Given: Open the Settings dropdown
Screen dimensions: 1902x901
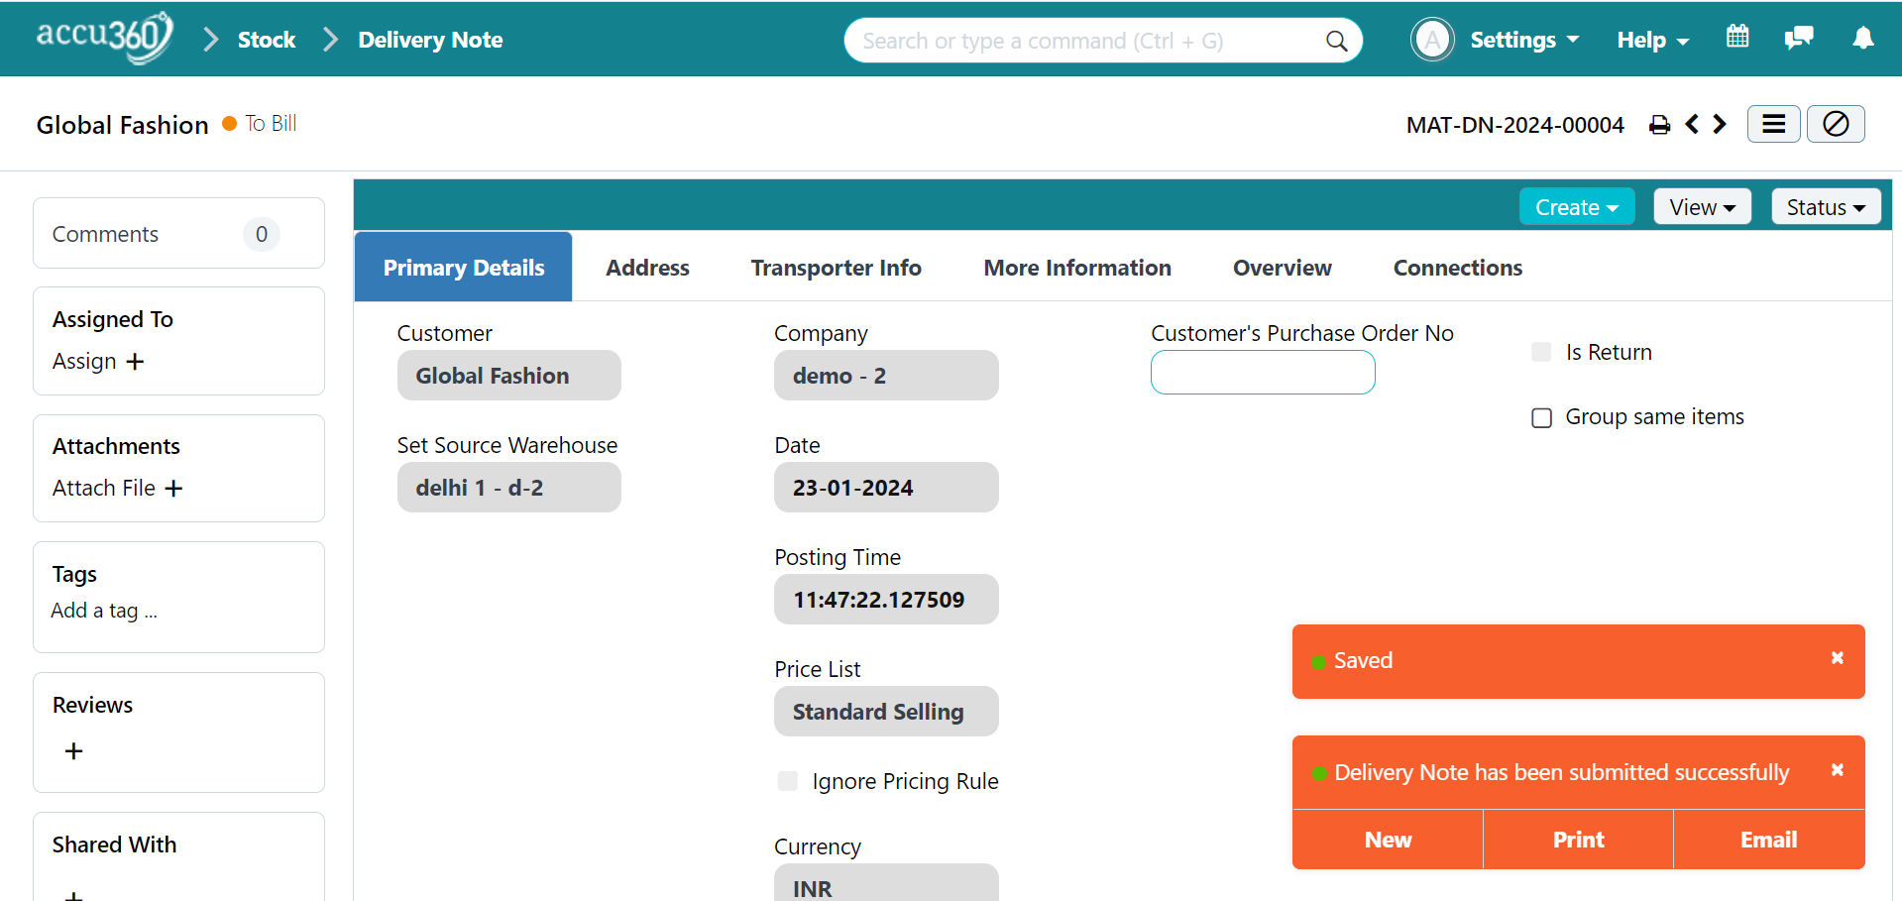Looking at the screenshot, I should click(x=1524, y=40).
